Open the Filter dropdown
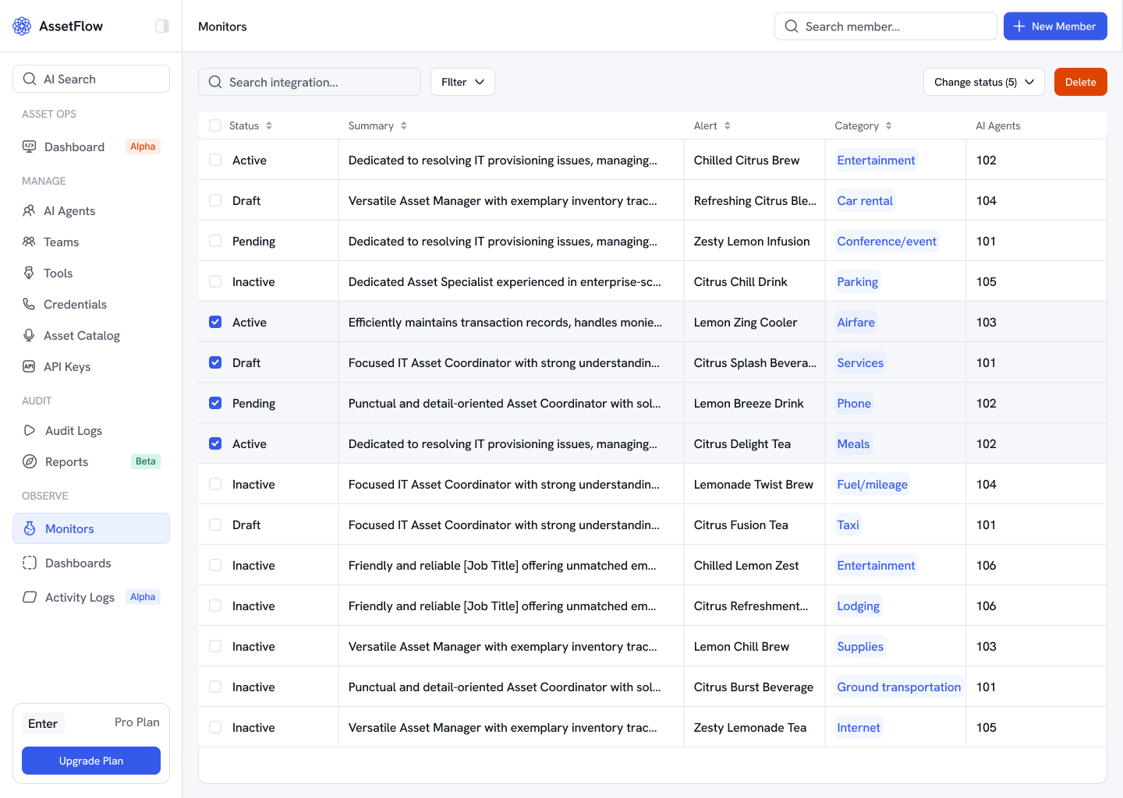 coord(462,82)
